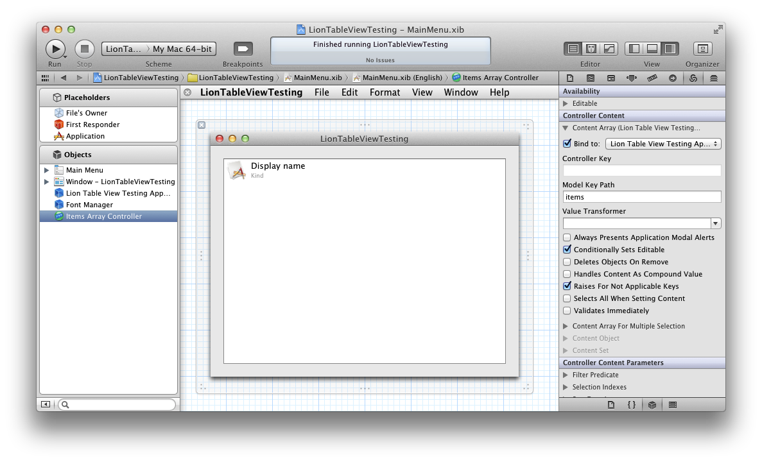Show the Attributes inspector
This screenshot has width=762, height=462.
631,78
